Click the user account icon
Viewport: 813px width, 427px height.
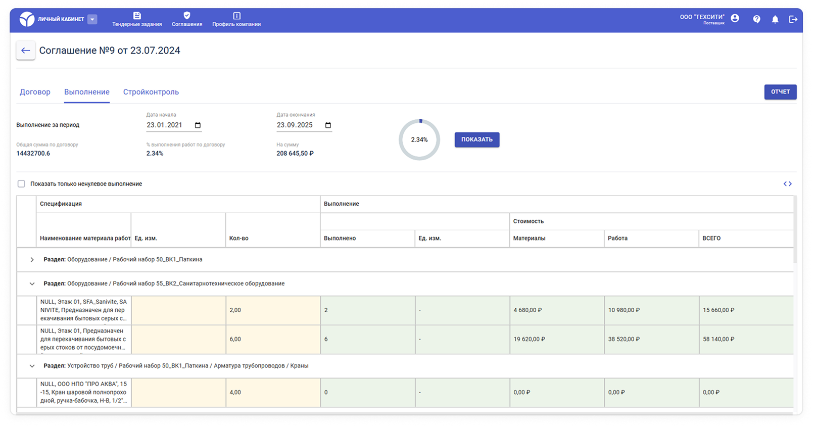[735, 19]
